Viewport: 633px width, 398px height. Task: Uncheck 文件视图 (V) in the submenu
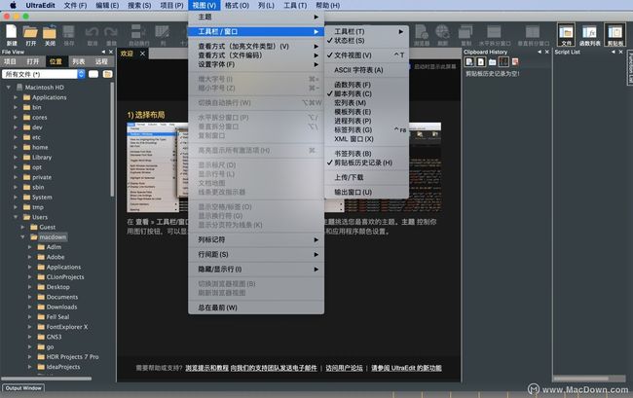tap(366, 55)
